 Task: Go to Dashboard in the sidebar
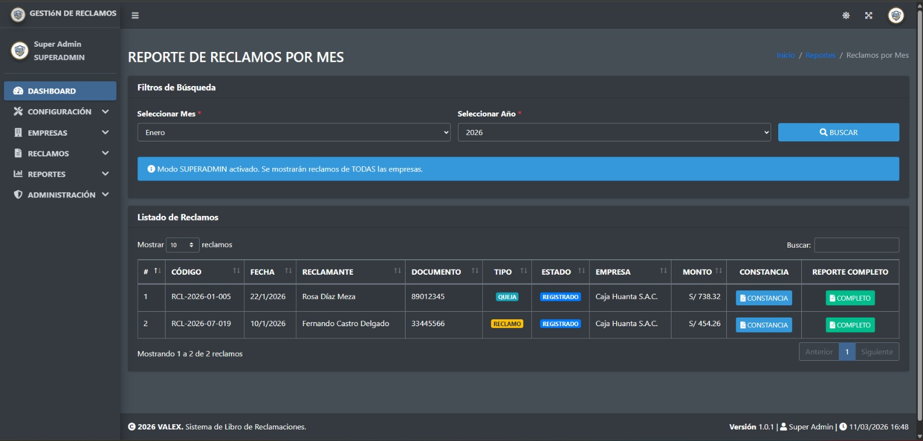(60, 91)
